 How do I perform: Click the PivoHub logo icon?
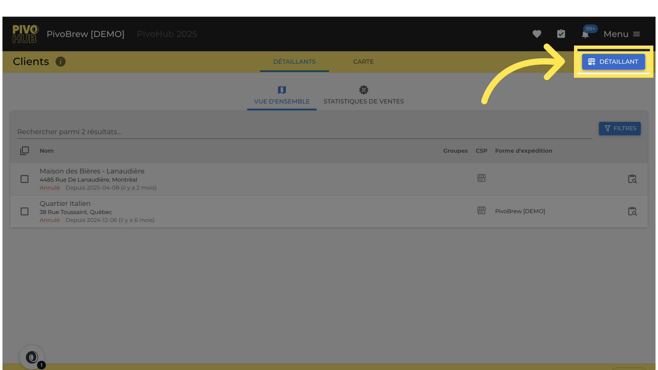pyautogui.click(x=25, y=34)
